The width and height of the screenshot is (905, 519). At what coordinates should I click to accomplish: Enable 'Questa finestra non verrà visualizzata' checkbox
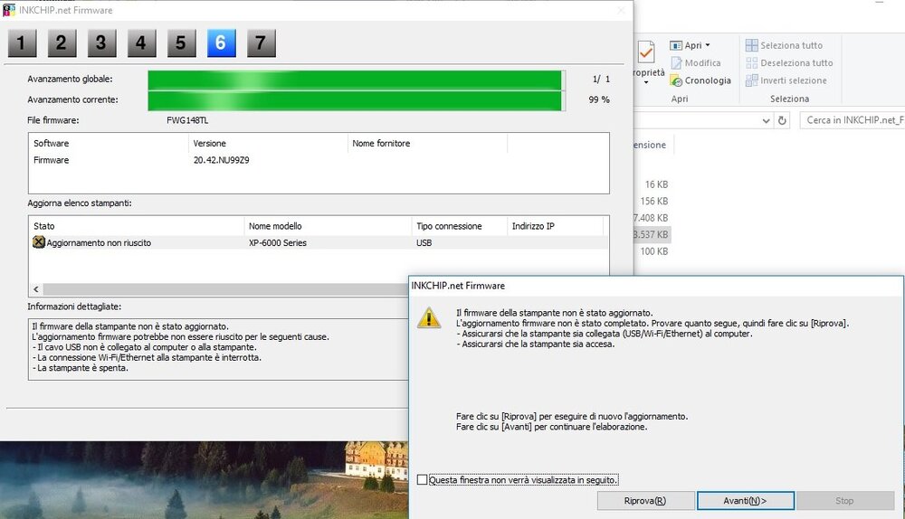(x=422, y=480)
